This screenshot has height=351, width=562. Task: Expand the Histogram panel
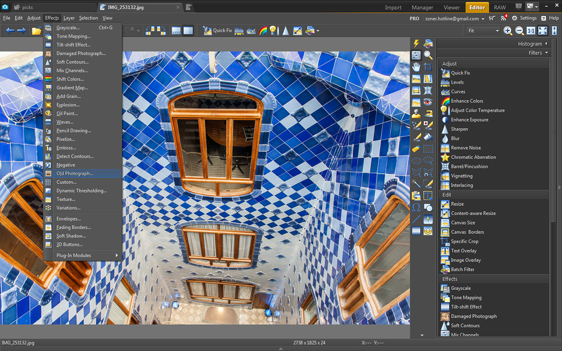(x=546, y=43)
